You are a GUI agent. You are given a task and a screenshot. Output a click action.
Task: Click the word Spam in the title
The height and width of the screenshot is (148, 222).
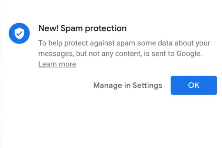pos(71,28)
